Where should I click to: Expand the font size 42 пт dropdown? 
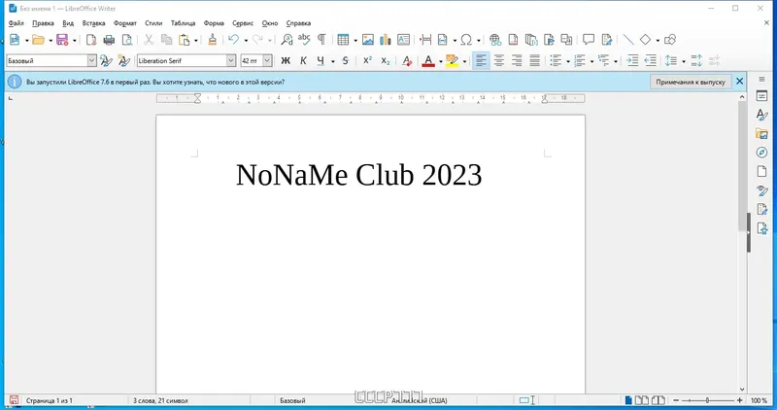(x=268, y=61)
